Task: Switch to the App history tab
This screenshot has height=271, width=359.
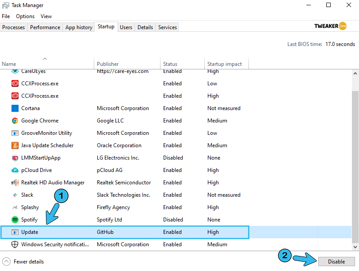Action: tap(79, 27)
